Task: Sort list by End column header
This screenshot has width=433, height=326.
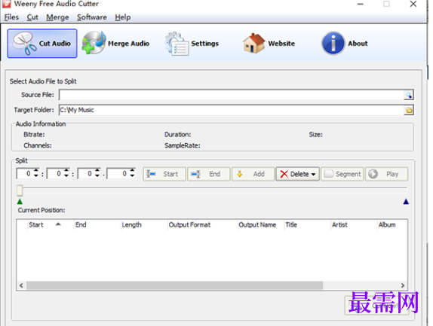Action: (x=97, y=225)
